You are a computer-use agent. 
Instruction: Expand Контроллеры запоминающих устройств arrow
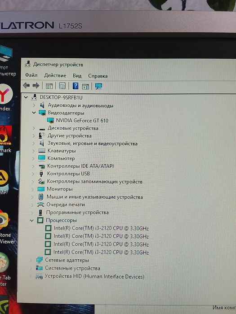[x=33, y=181]
